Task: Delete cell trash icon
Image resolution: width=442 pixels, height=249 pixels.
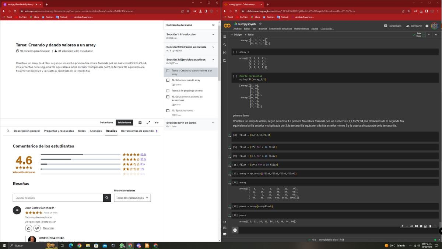Action: (x=430, y=226)
